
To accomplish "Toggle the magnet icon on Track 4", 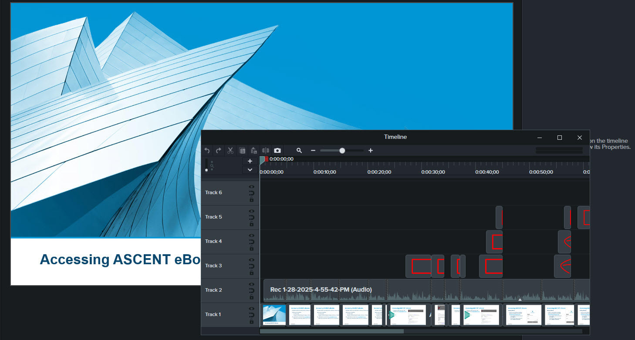I will click(251, 242).
